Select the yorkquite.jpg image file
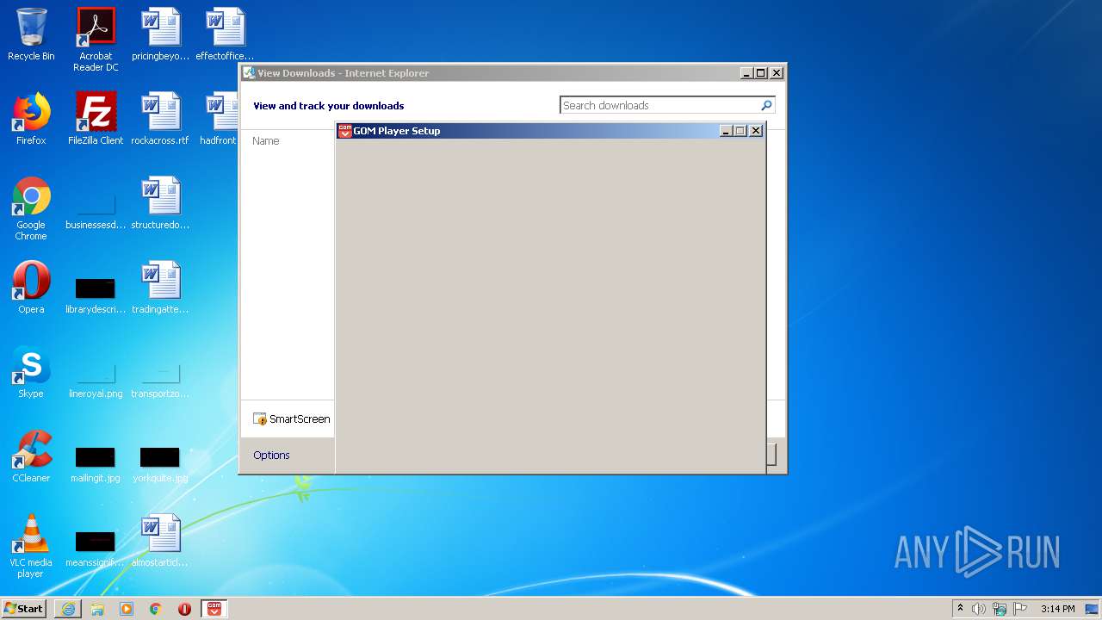The image size is (1102, 620). [160, 463]
